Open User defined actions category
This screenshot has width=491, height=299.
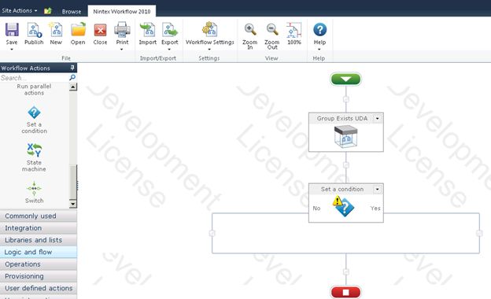pos(39,288)
